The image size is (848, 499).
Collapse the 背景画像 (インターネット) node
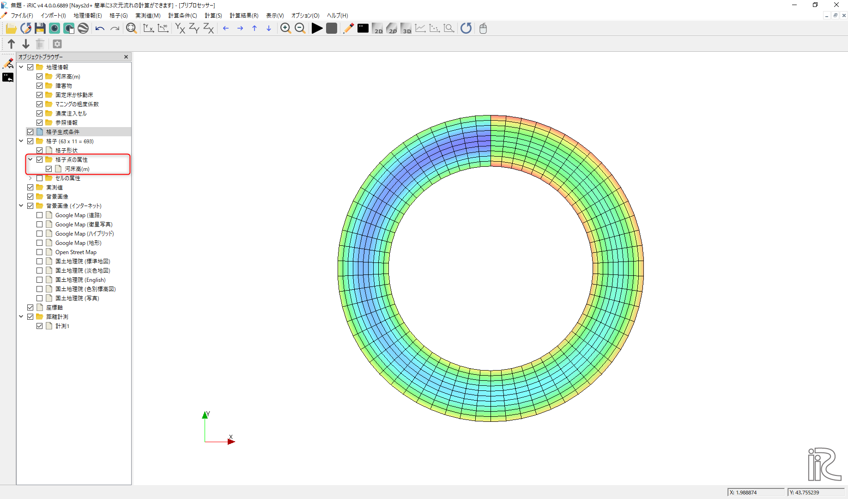(x=21, y=206)
